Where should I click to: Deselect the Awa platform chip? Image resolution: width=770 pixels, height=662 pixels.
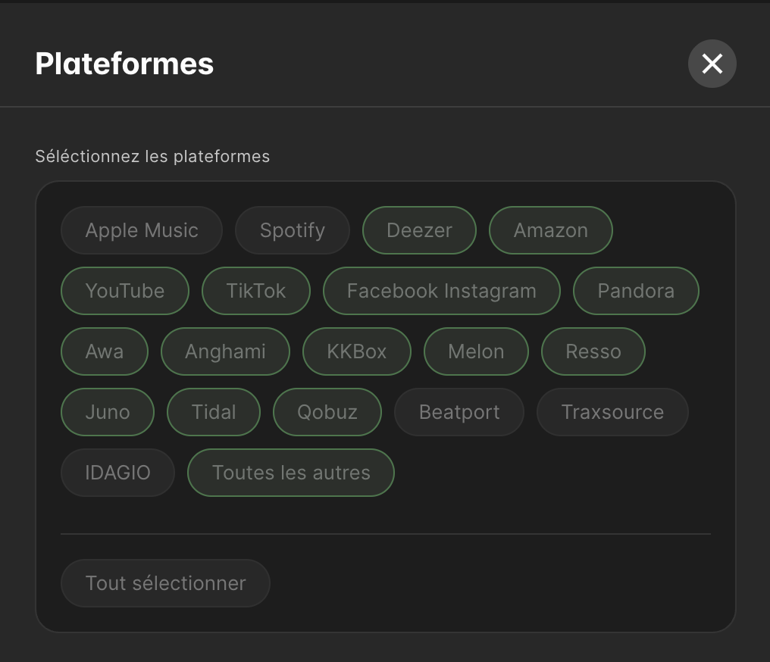coord(104,351)
